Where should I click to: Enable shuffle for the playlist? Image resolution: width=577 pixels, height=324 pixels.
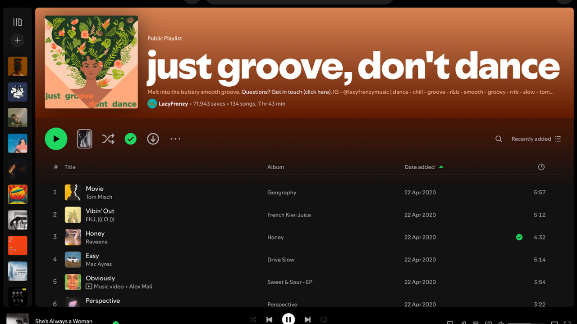click(x=108, y=139)
